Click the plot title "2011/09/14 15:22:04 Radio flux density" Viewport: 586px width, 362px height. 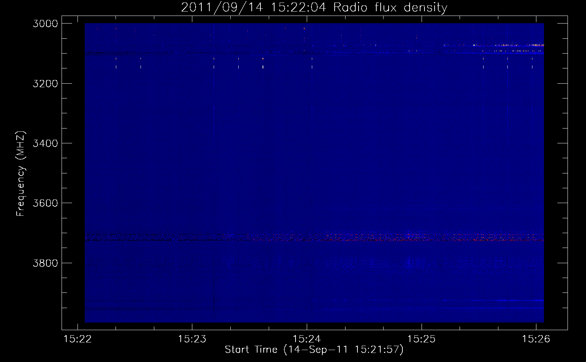(314, 8)
